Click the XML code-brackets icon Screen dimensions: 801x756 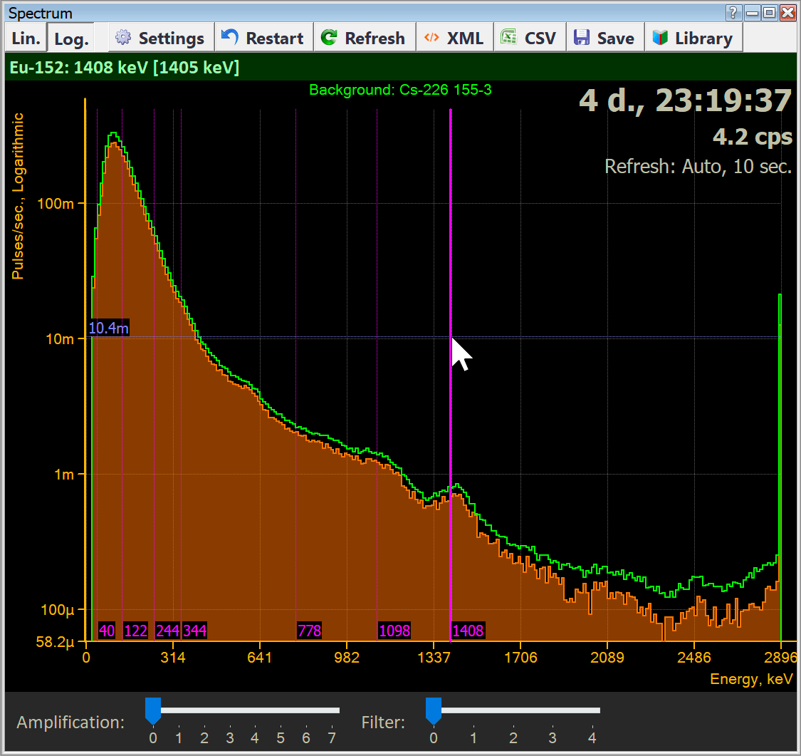pos(431,37)
